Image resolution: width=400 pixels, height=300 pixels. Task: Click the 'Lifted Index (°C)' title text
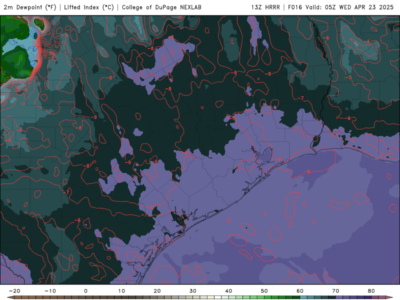89,7
